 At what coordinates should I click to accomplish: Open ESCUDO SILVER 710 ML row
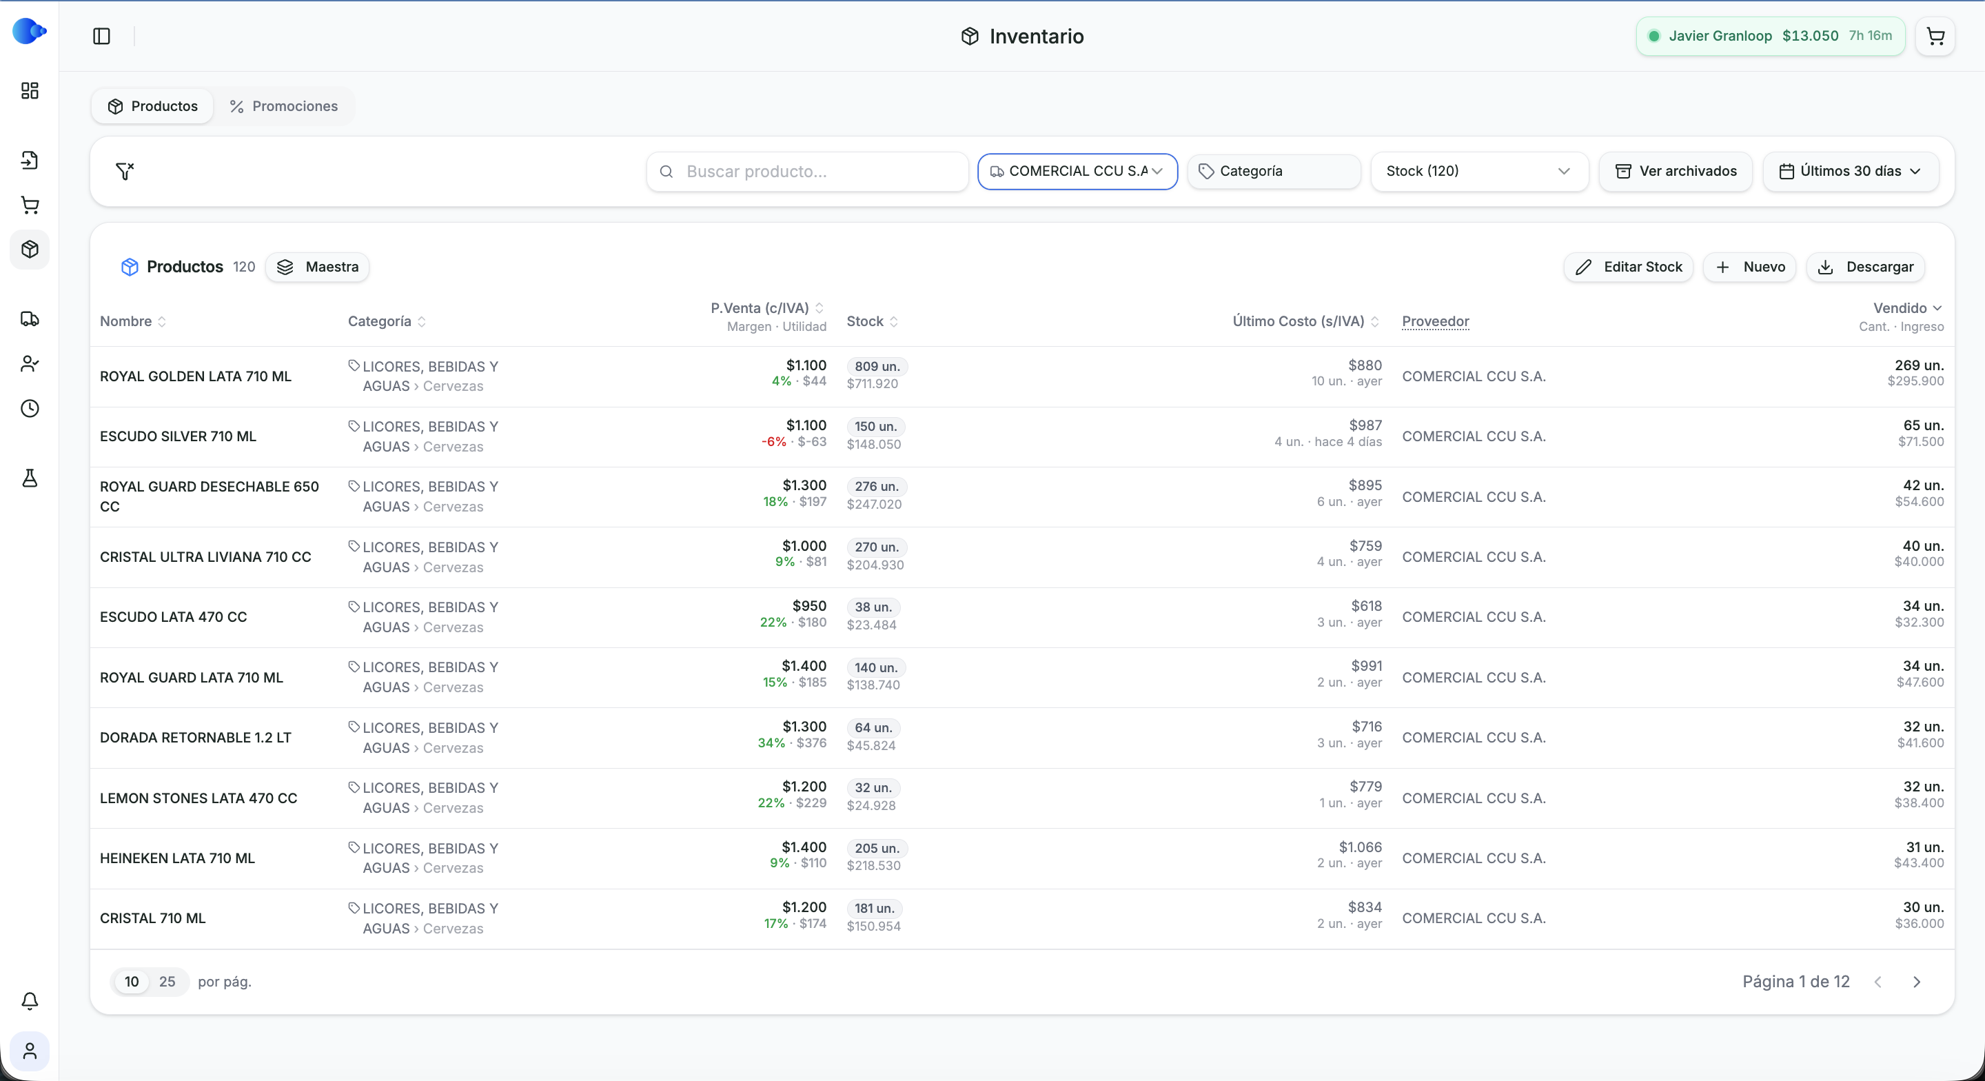(1021, 436)
